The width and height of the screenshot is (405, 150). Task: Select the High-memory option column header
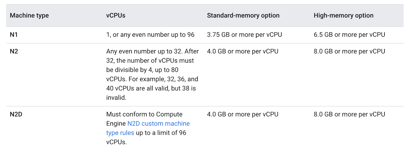[x=343, y=15]
